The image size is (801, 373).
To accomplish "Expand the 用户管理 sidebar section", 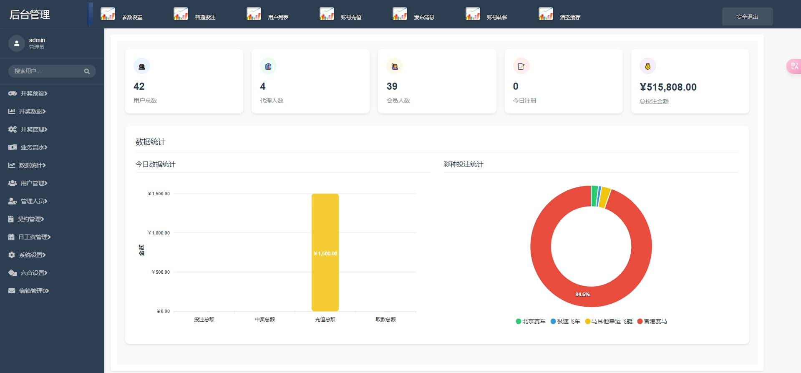I will (x=34, y=183).
